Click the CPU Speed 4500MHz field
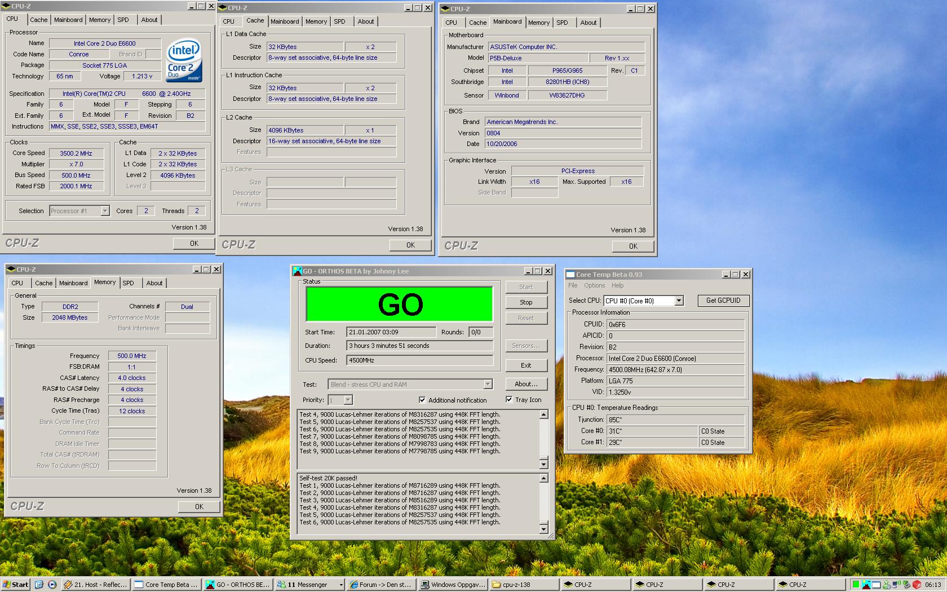 [x=420, y=360]
